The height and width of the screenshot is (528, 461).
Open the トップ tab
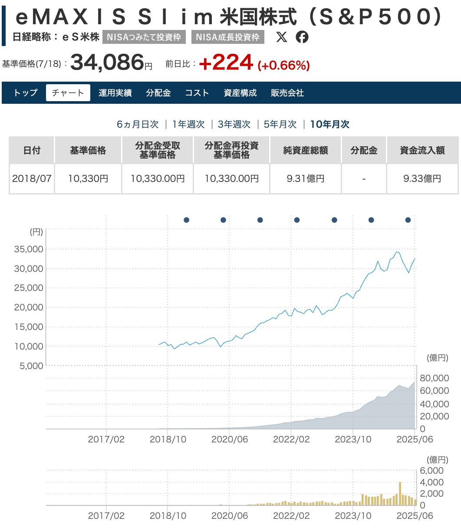(26, 92)
